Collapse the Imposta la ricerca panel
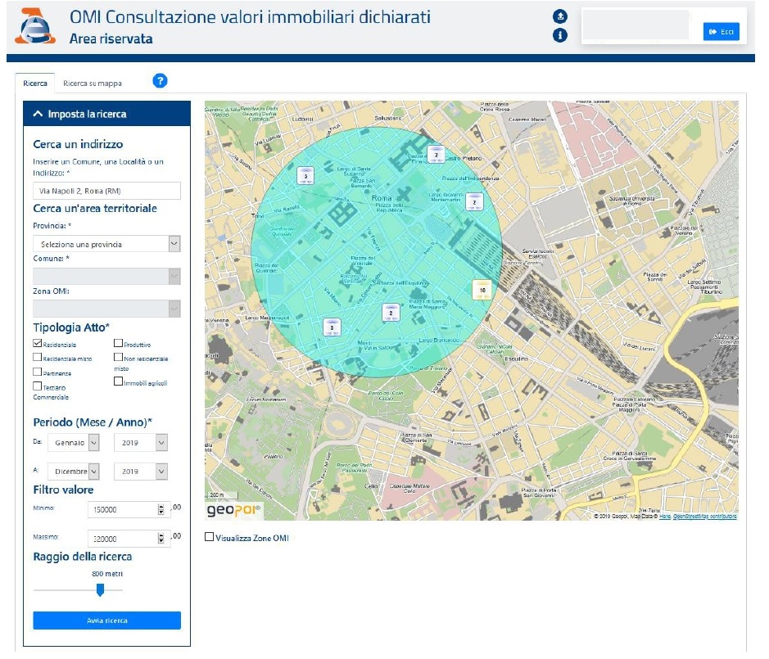The width and height of the screenshot is (769, 659). [x=107, y=114]
